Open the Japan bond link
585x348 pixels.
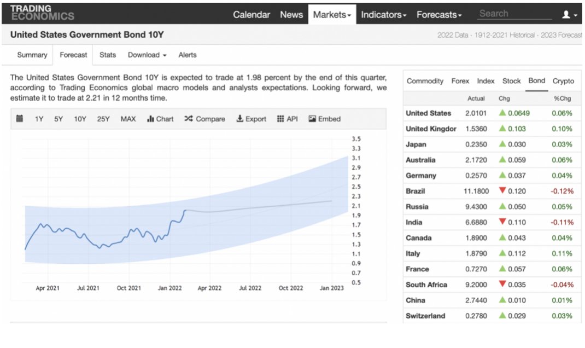coord(416,144)
